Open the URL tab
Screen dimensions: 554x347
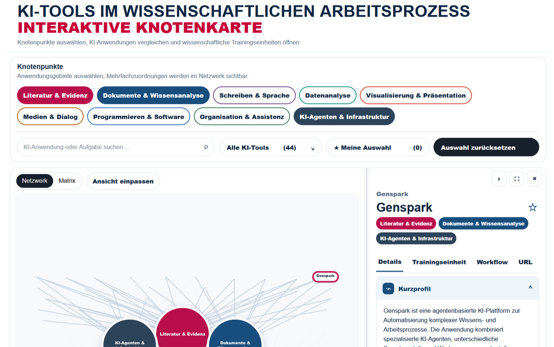pyautogui.click(x=525, y=262)
